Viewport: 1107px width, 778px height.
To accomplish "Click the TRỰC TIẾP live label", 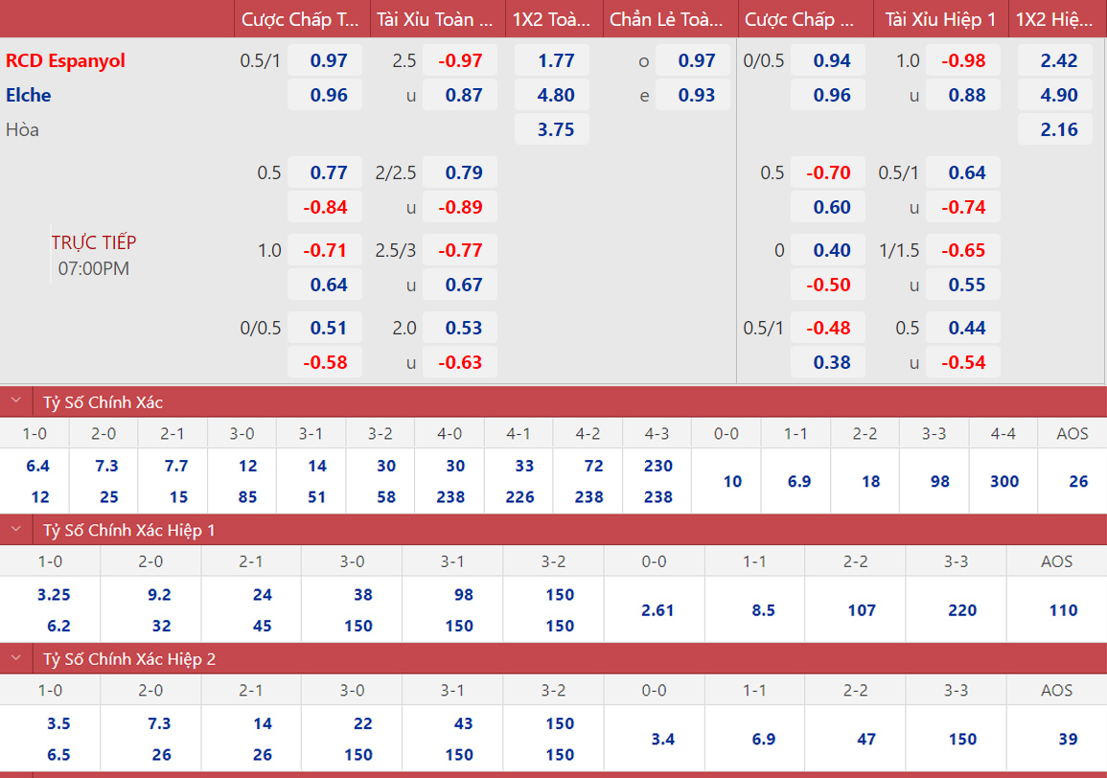I will 93,242.
